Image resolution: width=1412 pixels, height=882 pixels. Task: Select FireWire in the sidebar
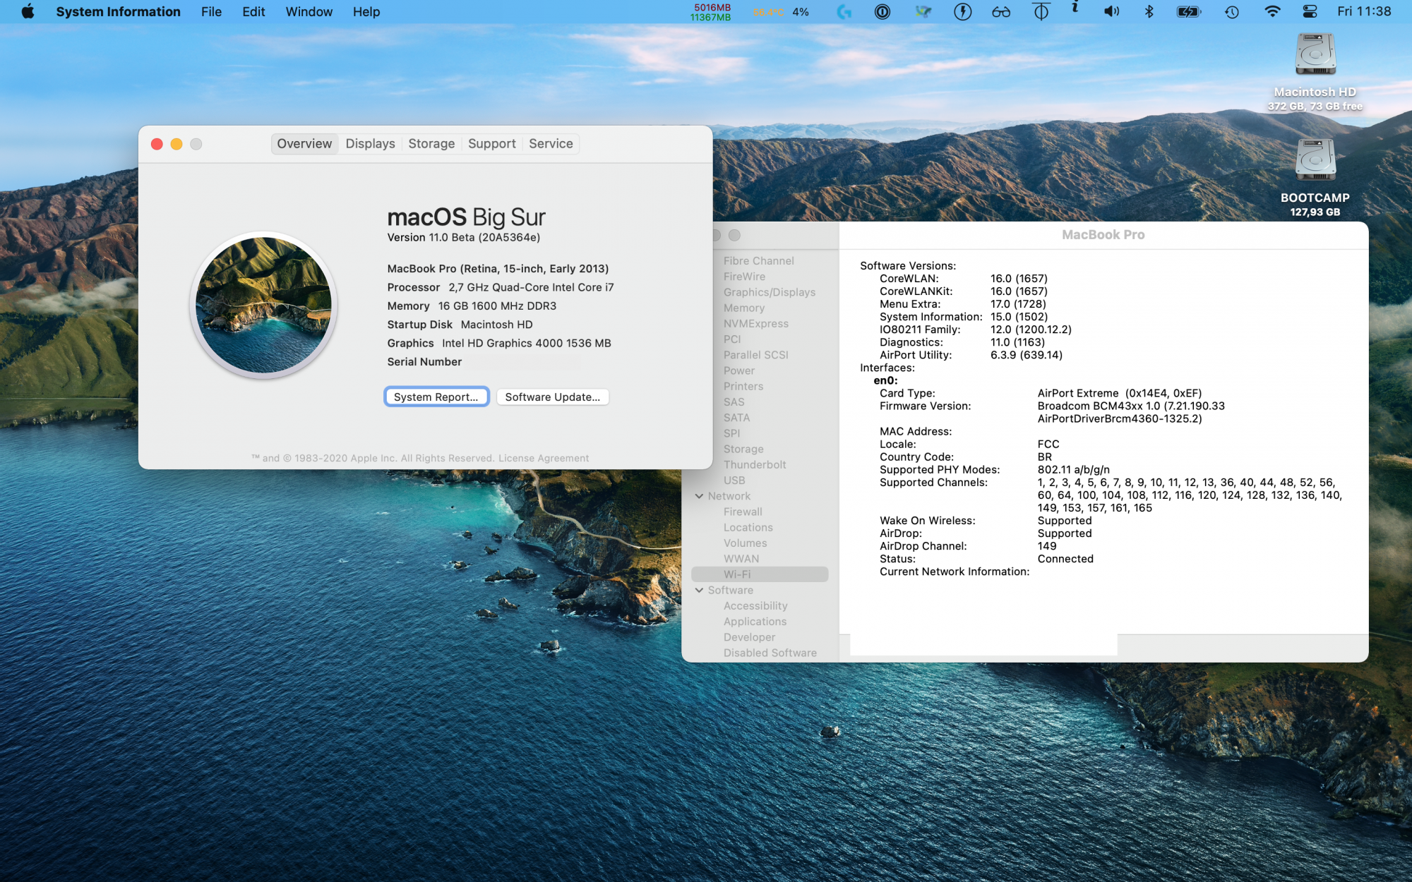[x=744, y=277]
